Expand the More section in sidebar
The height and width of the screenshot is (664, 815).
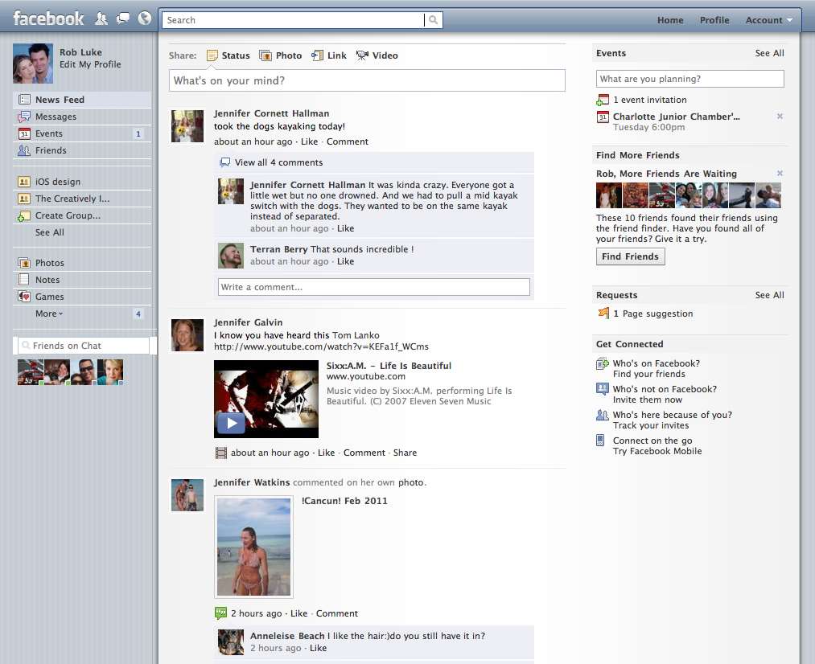pos(49,314)
